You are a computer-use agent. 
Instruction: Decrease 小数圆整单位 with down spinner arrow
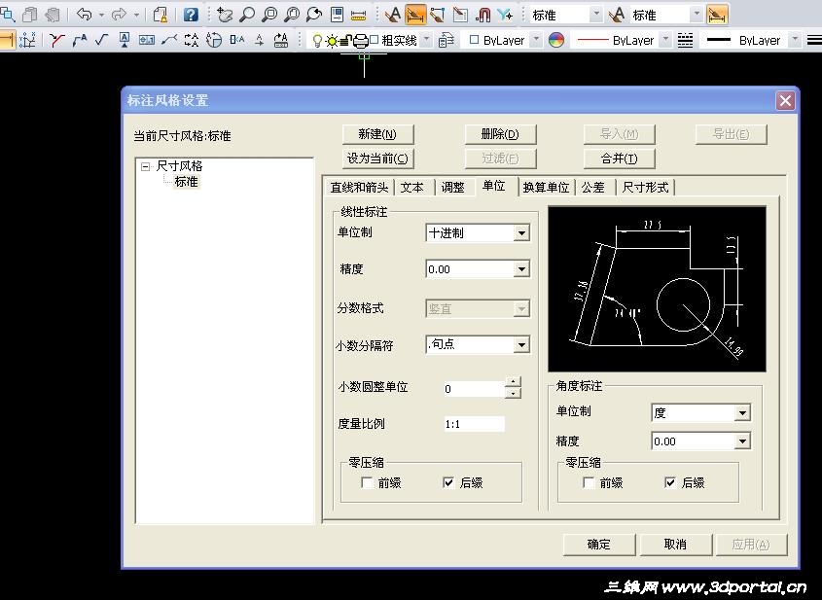(x=514, y=394)
